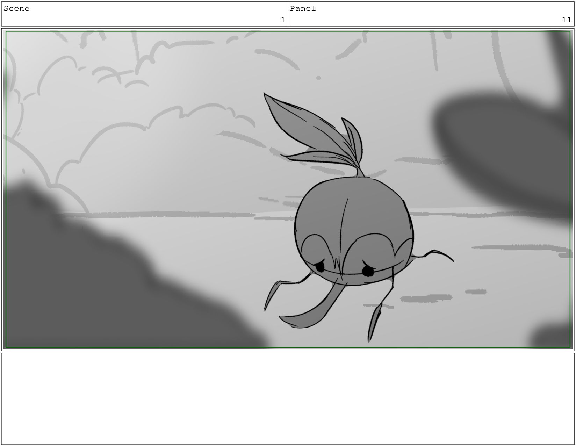Click the empty notes box below the panel
Image resolution: width=576 pixels, height=446 pixels.
pyautogui.click(x=288, y=398)
